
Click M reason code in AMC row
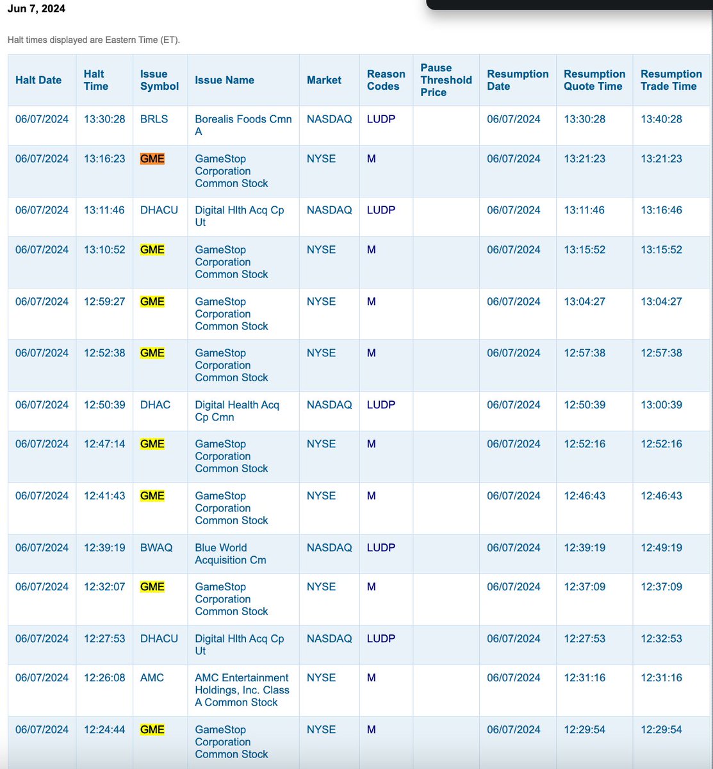click(372, 678)
